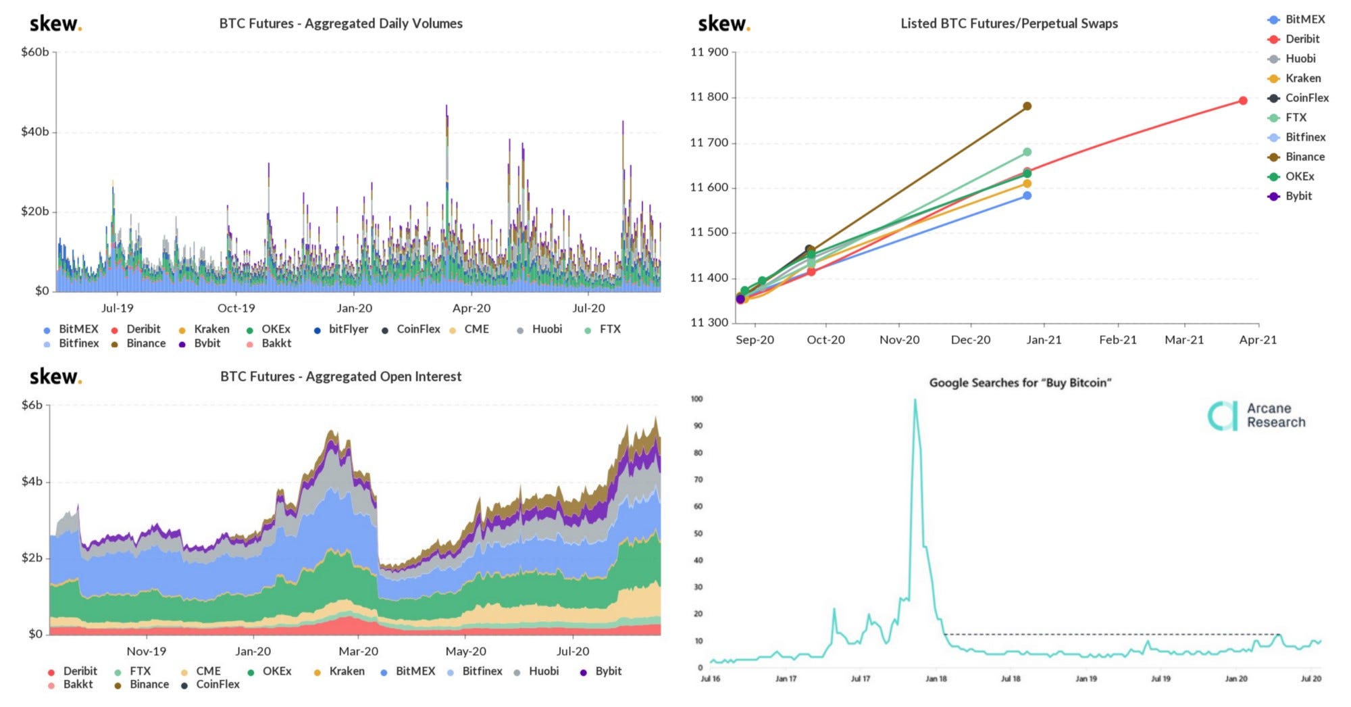This screenshot has height=707, width=1351.
Task: Click the red Deribit point near Oct-20
Action: 811,272
